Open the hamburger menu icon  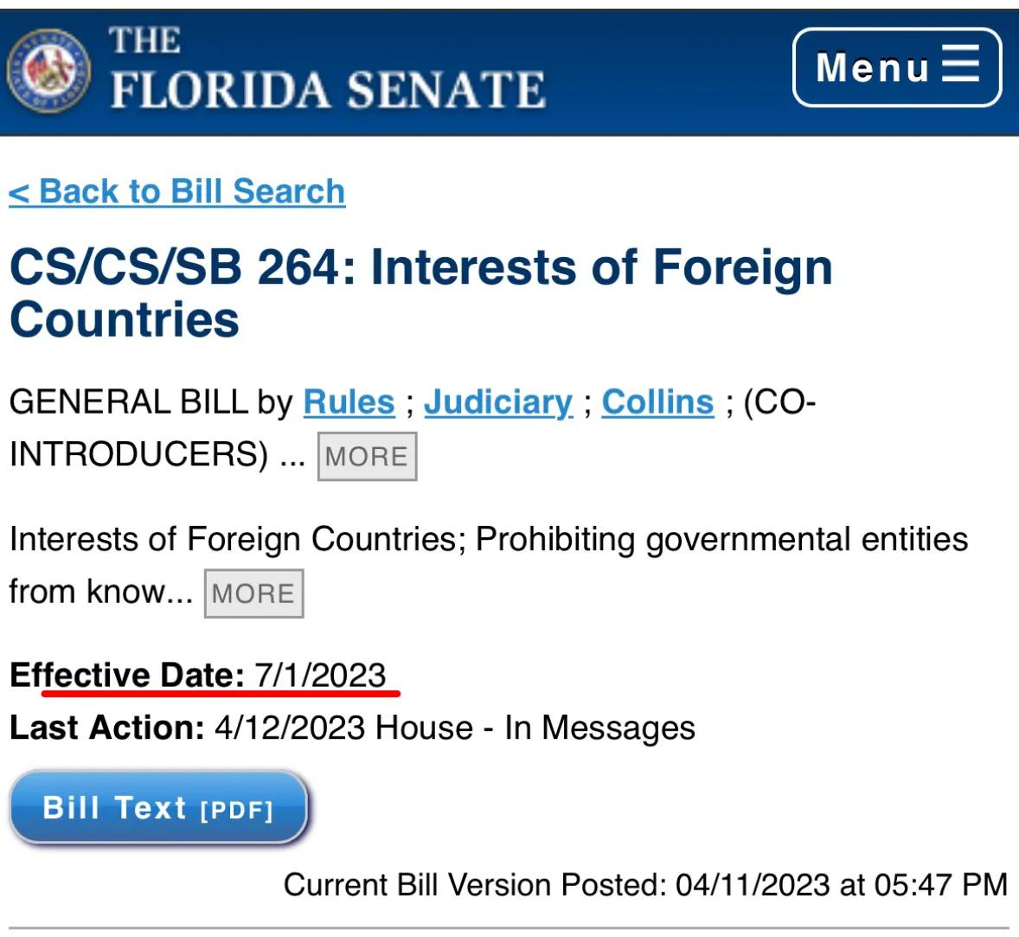tap(960, 64)
